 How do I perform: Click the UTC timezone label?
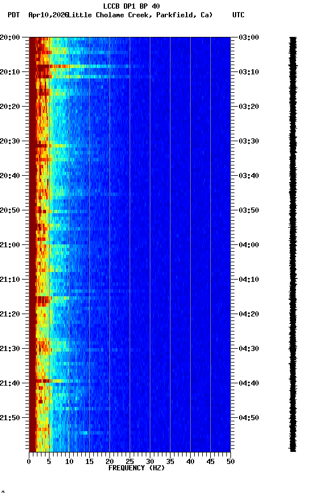238,15
